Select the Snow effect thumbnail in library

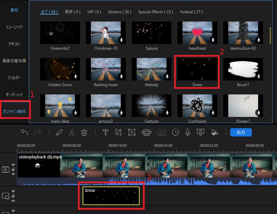(x=197, y=69)
